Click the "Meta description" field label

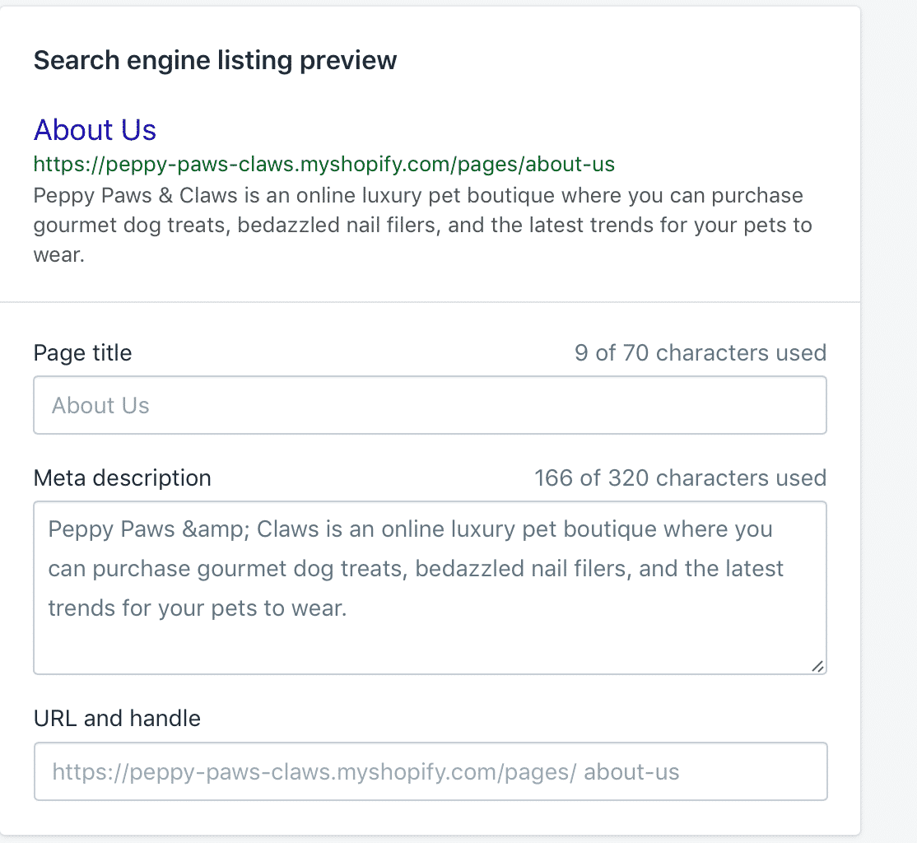(122, 478)
